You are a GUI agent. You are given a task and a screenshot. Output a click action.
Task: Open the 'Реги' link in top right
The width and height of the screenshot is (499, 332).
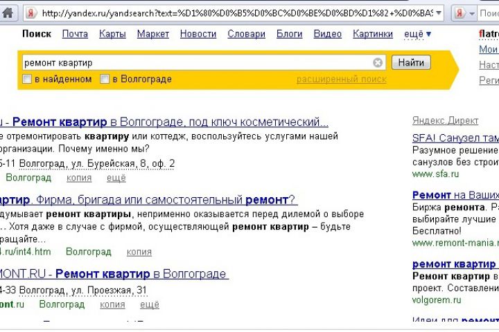(x=489, y=80)
